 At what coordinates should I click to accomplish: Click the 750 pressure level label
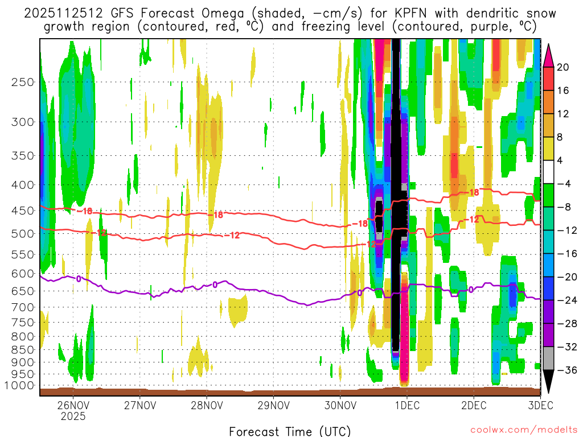pyautogui.click(x=23, y=323)
